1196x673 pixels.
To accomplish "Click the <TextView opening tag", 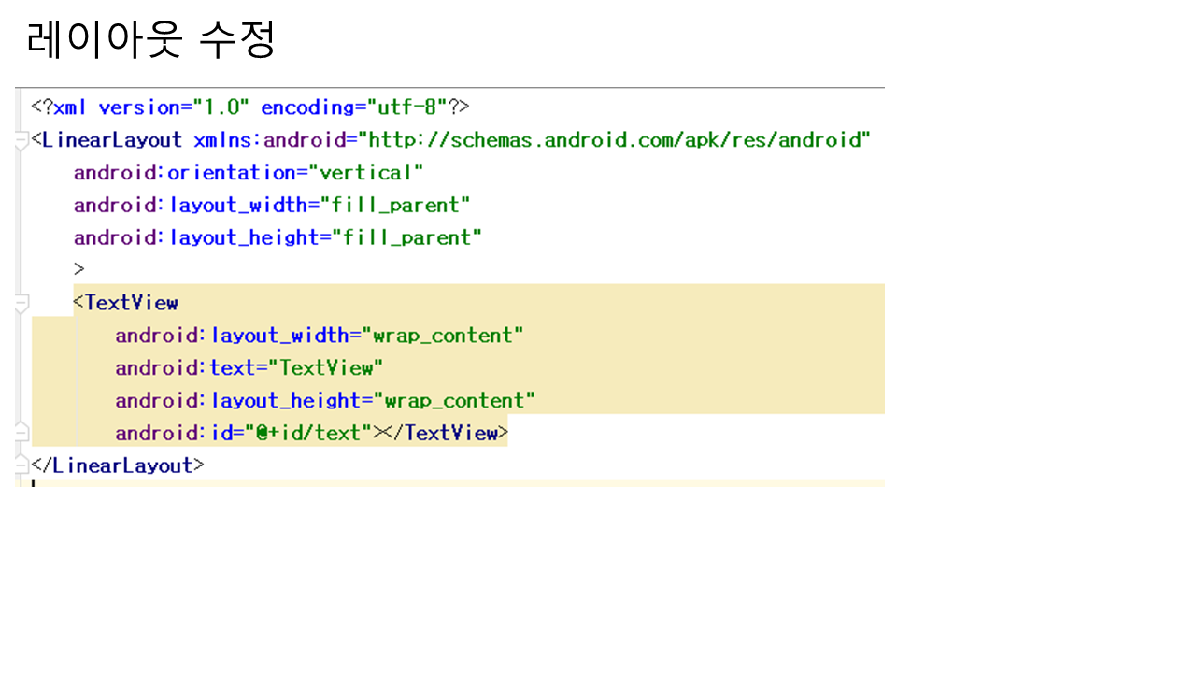I will click(125, 303).
